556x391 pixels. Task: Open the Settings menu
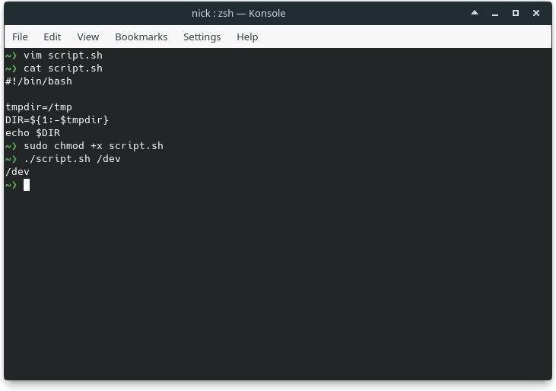click(202, 37)
